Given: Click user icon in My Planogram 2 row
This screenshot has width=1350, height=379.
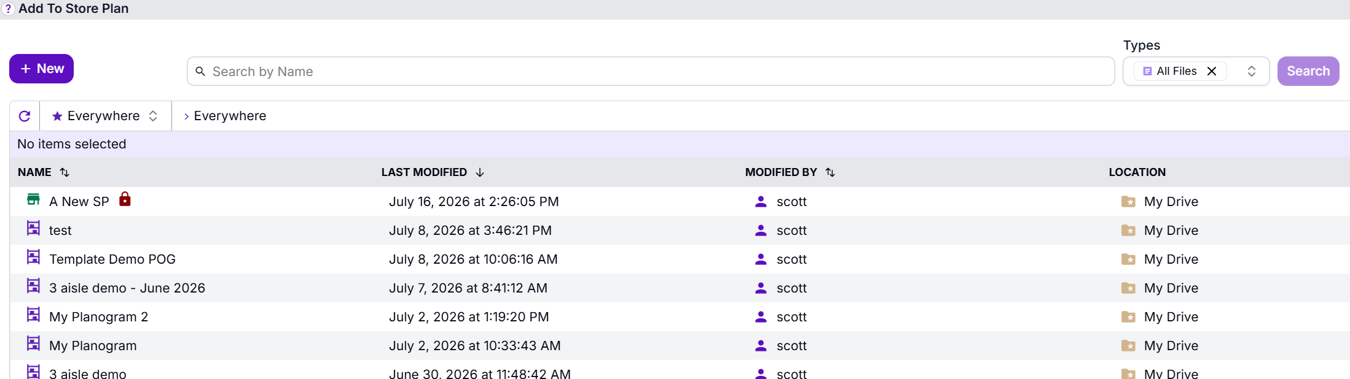Looking at the screenshot, I should pyautogui.click(x=761, y=317).
